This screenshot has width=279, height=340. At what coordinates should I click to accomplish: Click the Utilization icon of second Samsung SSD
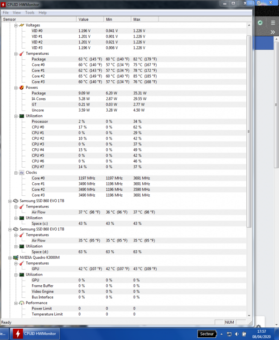(22, 246)
